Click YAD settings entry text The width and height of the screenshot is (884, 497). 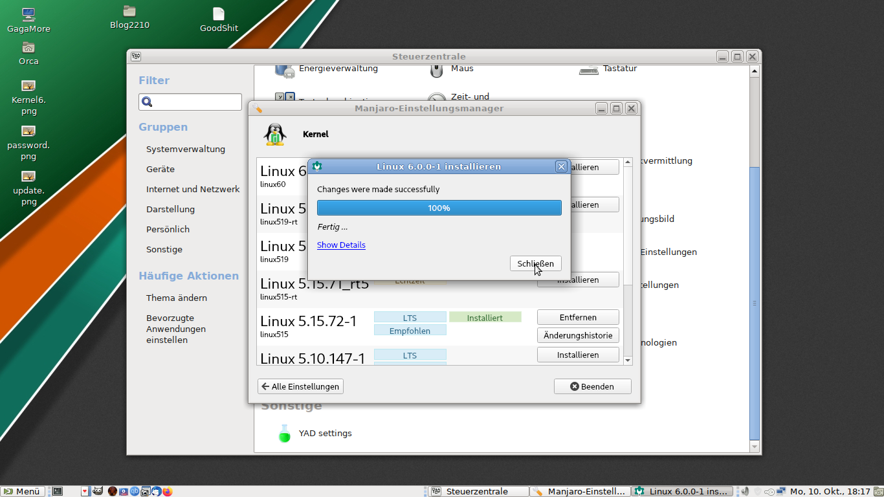point(325,433)
